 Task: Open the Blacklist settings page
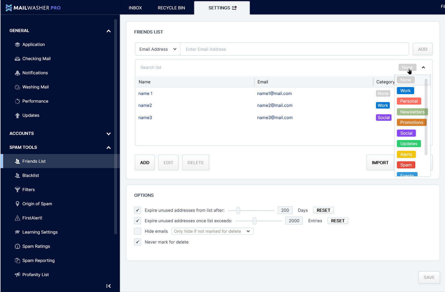point(31,176)
